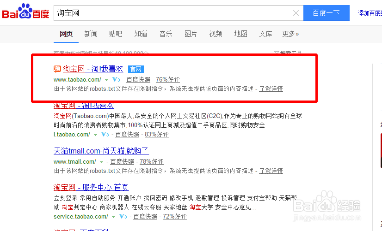Switch to the 地图 tab
The image size is (382, 231).
pos(240,34)
